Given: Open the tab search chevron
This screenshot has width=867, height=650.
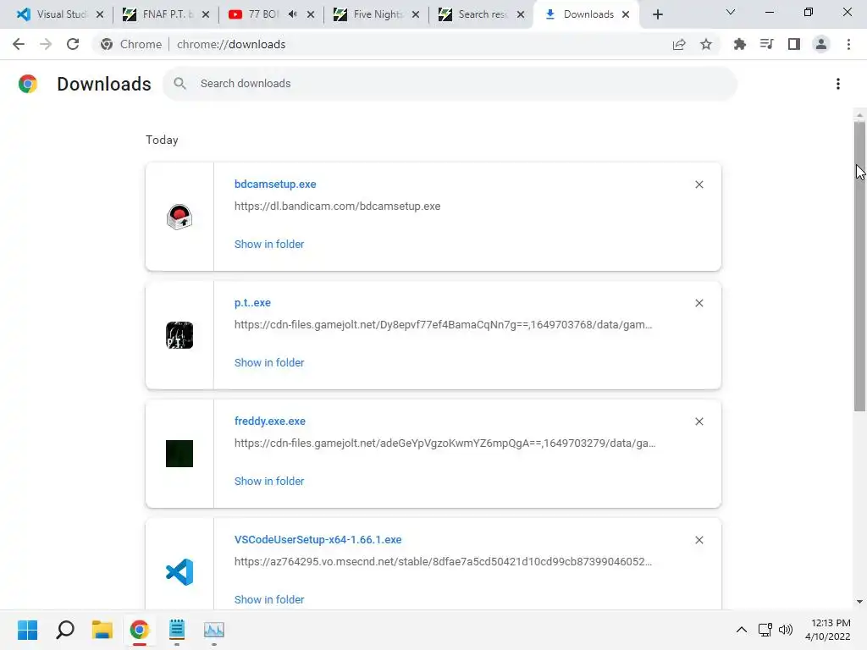Looking at the screenshot, I should point(731,12).
